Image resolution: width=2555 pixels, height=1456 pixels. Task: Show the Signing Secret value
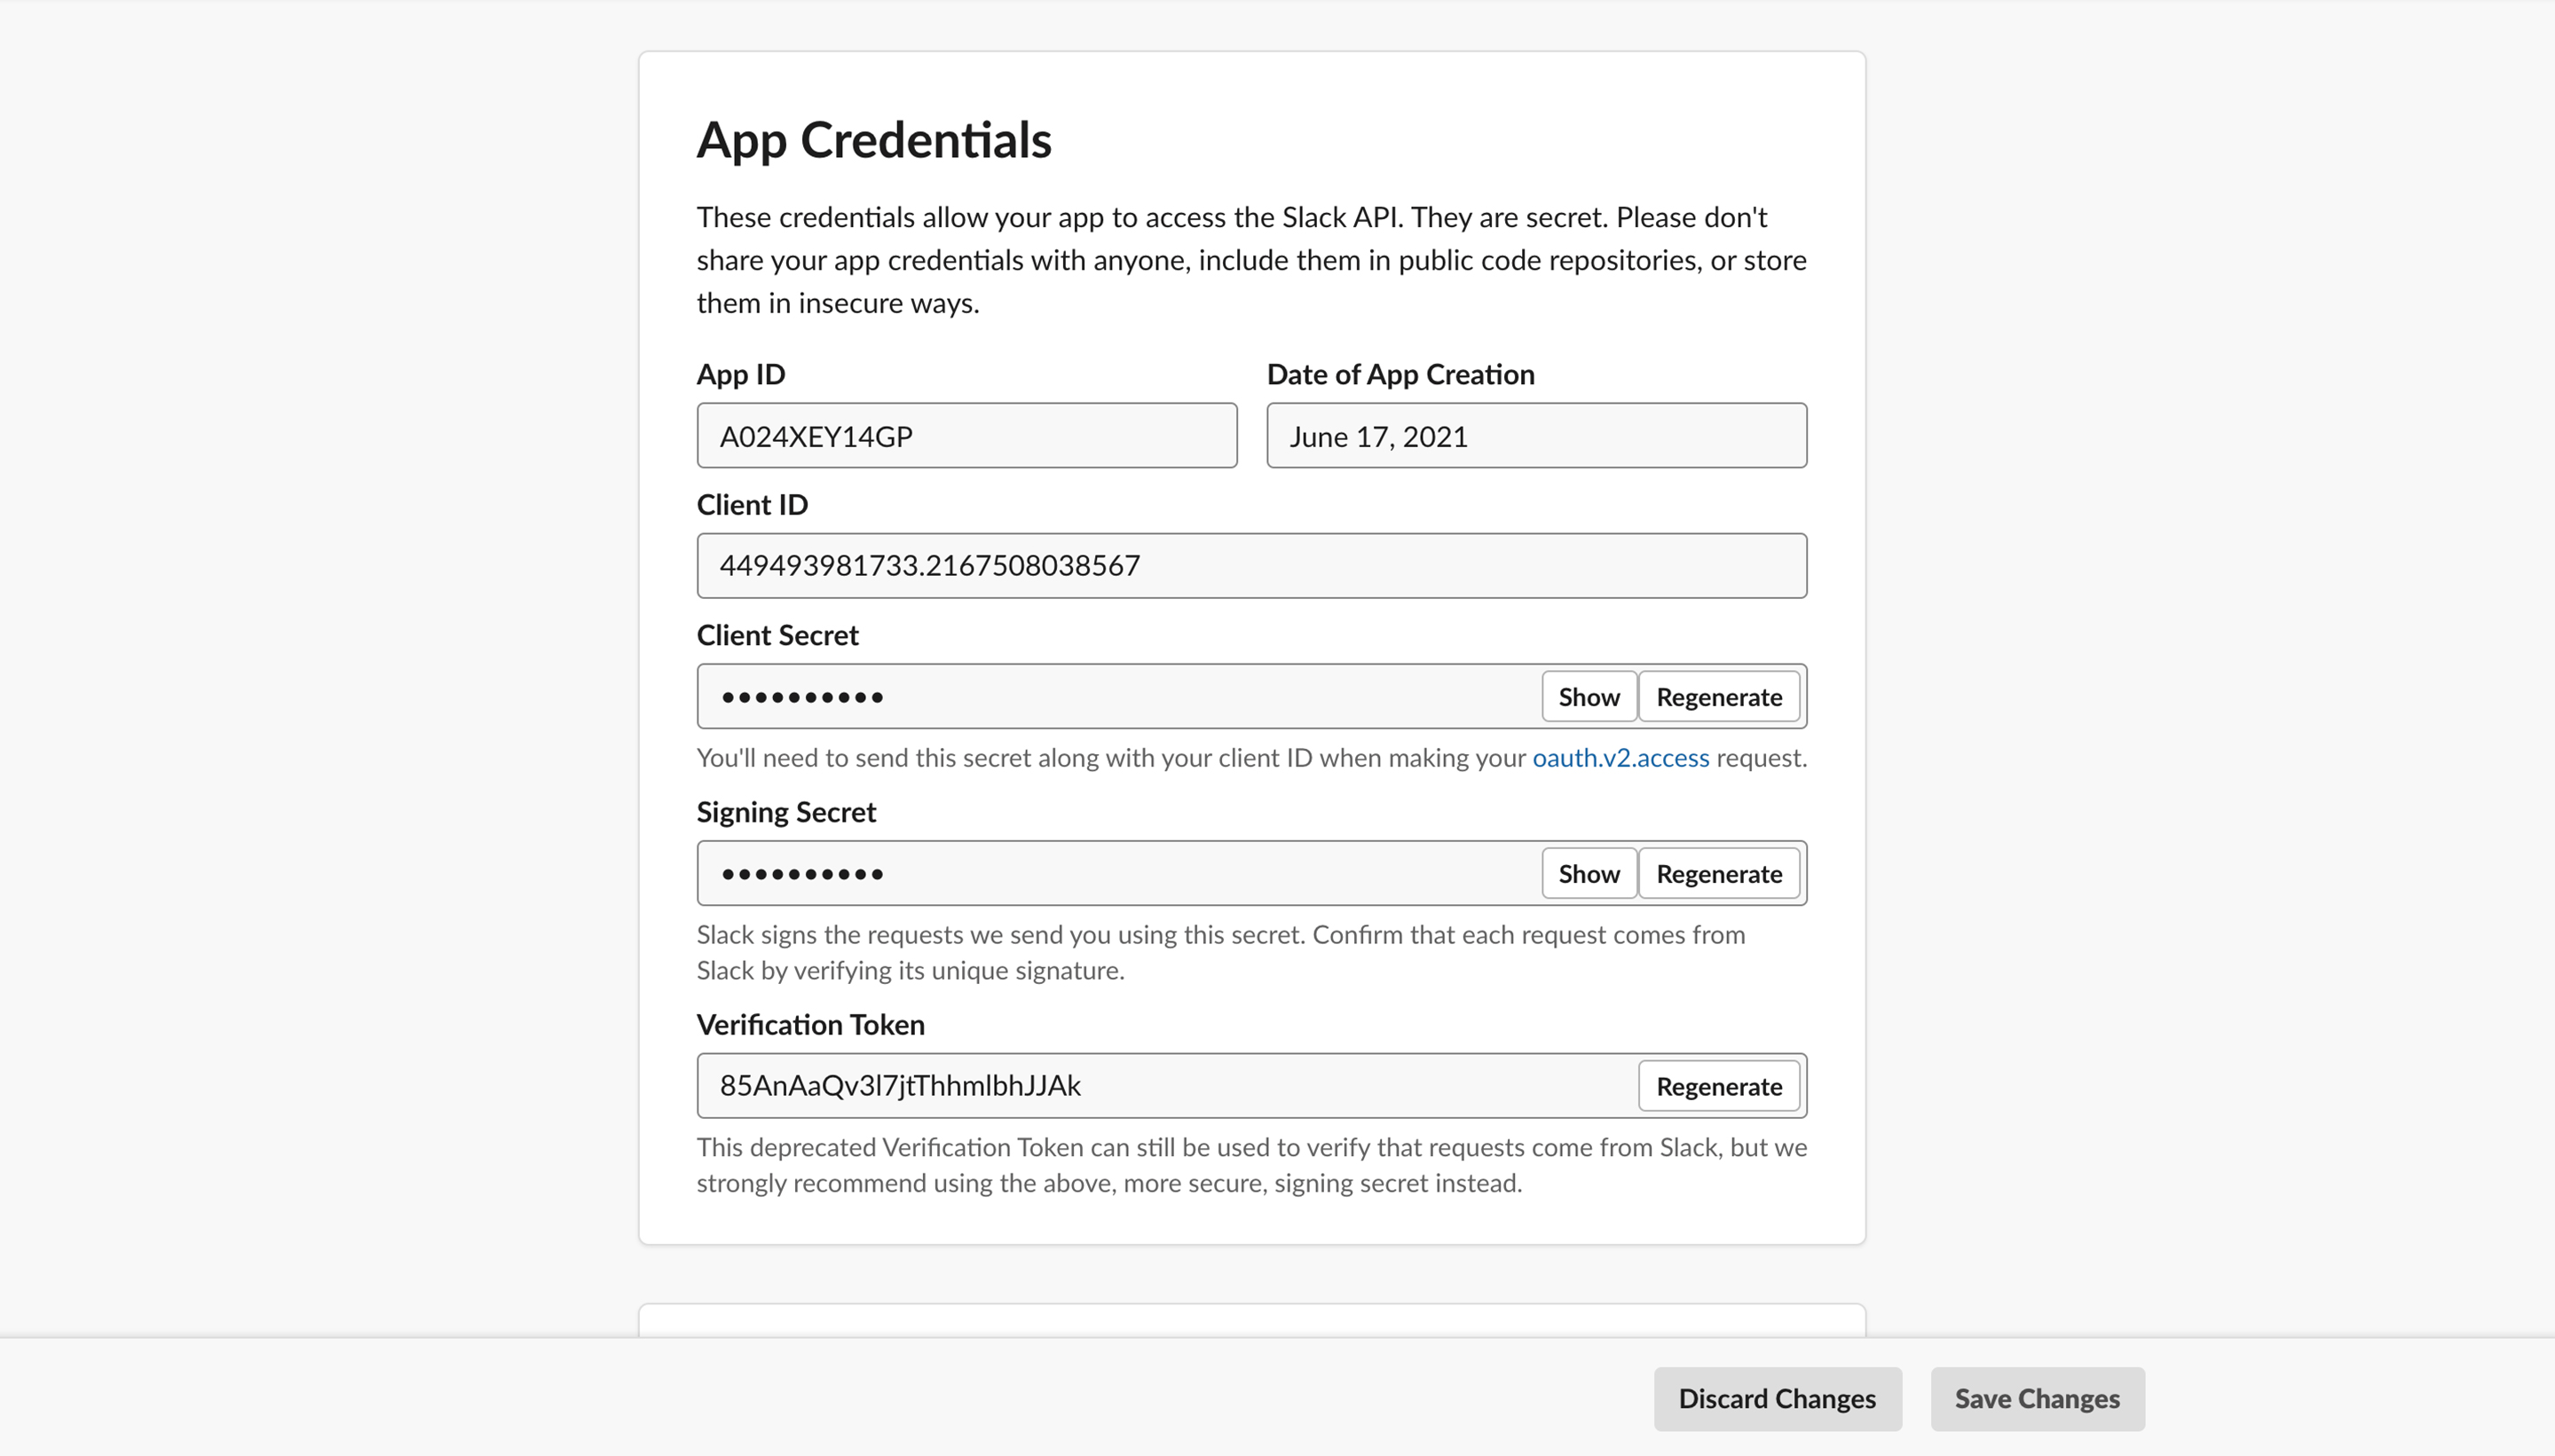[x=1588, y=873]
